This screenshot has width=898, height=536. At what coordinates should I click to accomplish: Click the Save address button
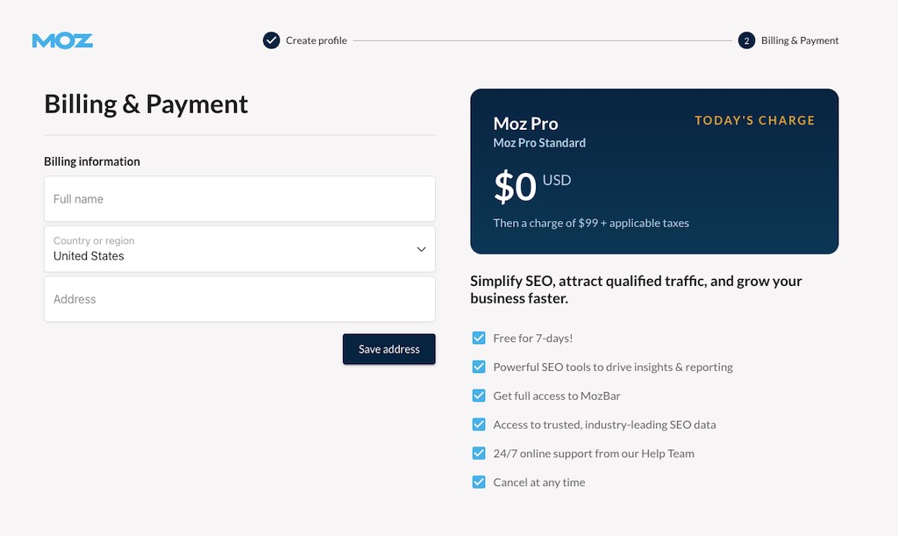click(x=388, y=349)
